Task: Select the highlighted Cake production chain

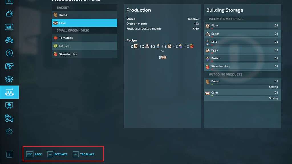Action: pos(84,23)
